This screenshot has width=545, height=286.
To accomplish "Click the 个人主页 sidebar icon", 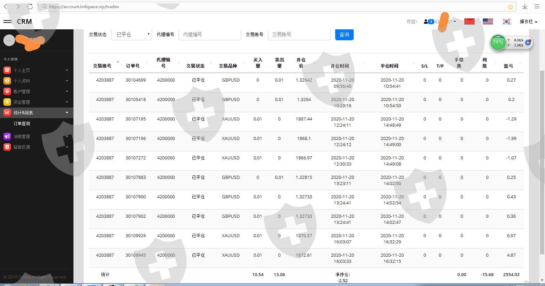I will tap(7, 70).
